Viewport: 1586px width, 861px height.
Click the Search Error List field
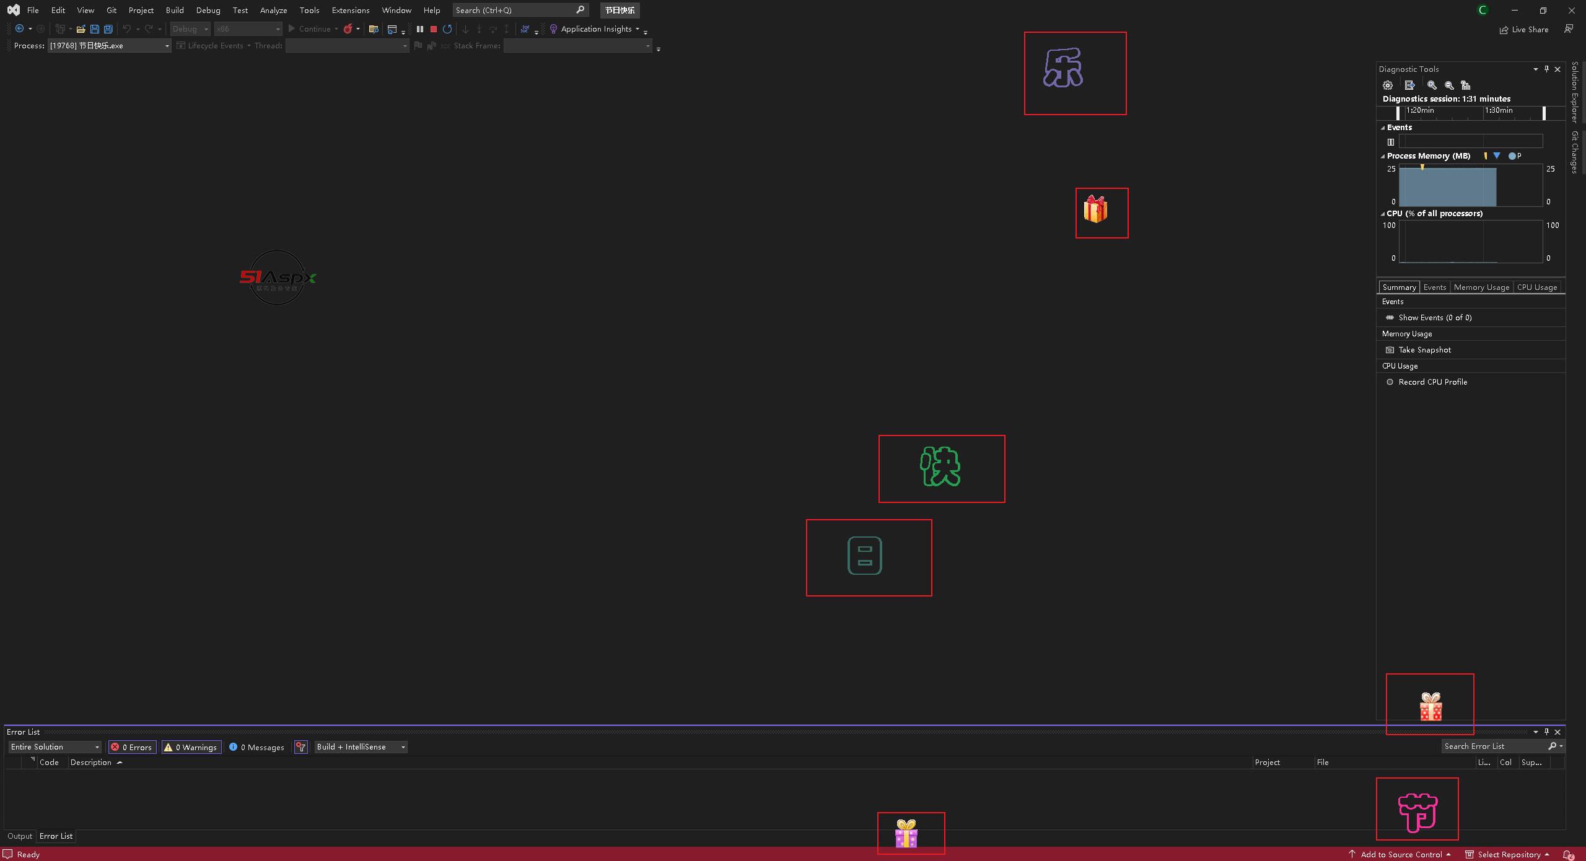[x=1493, y=746]
